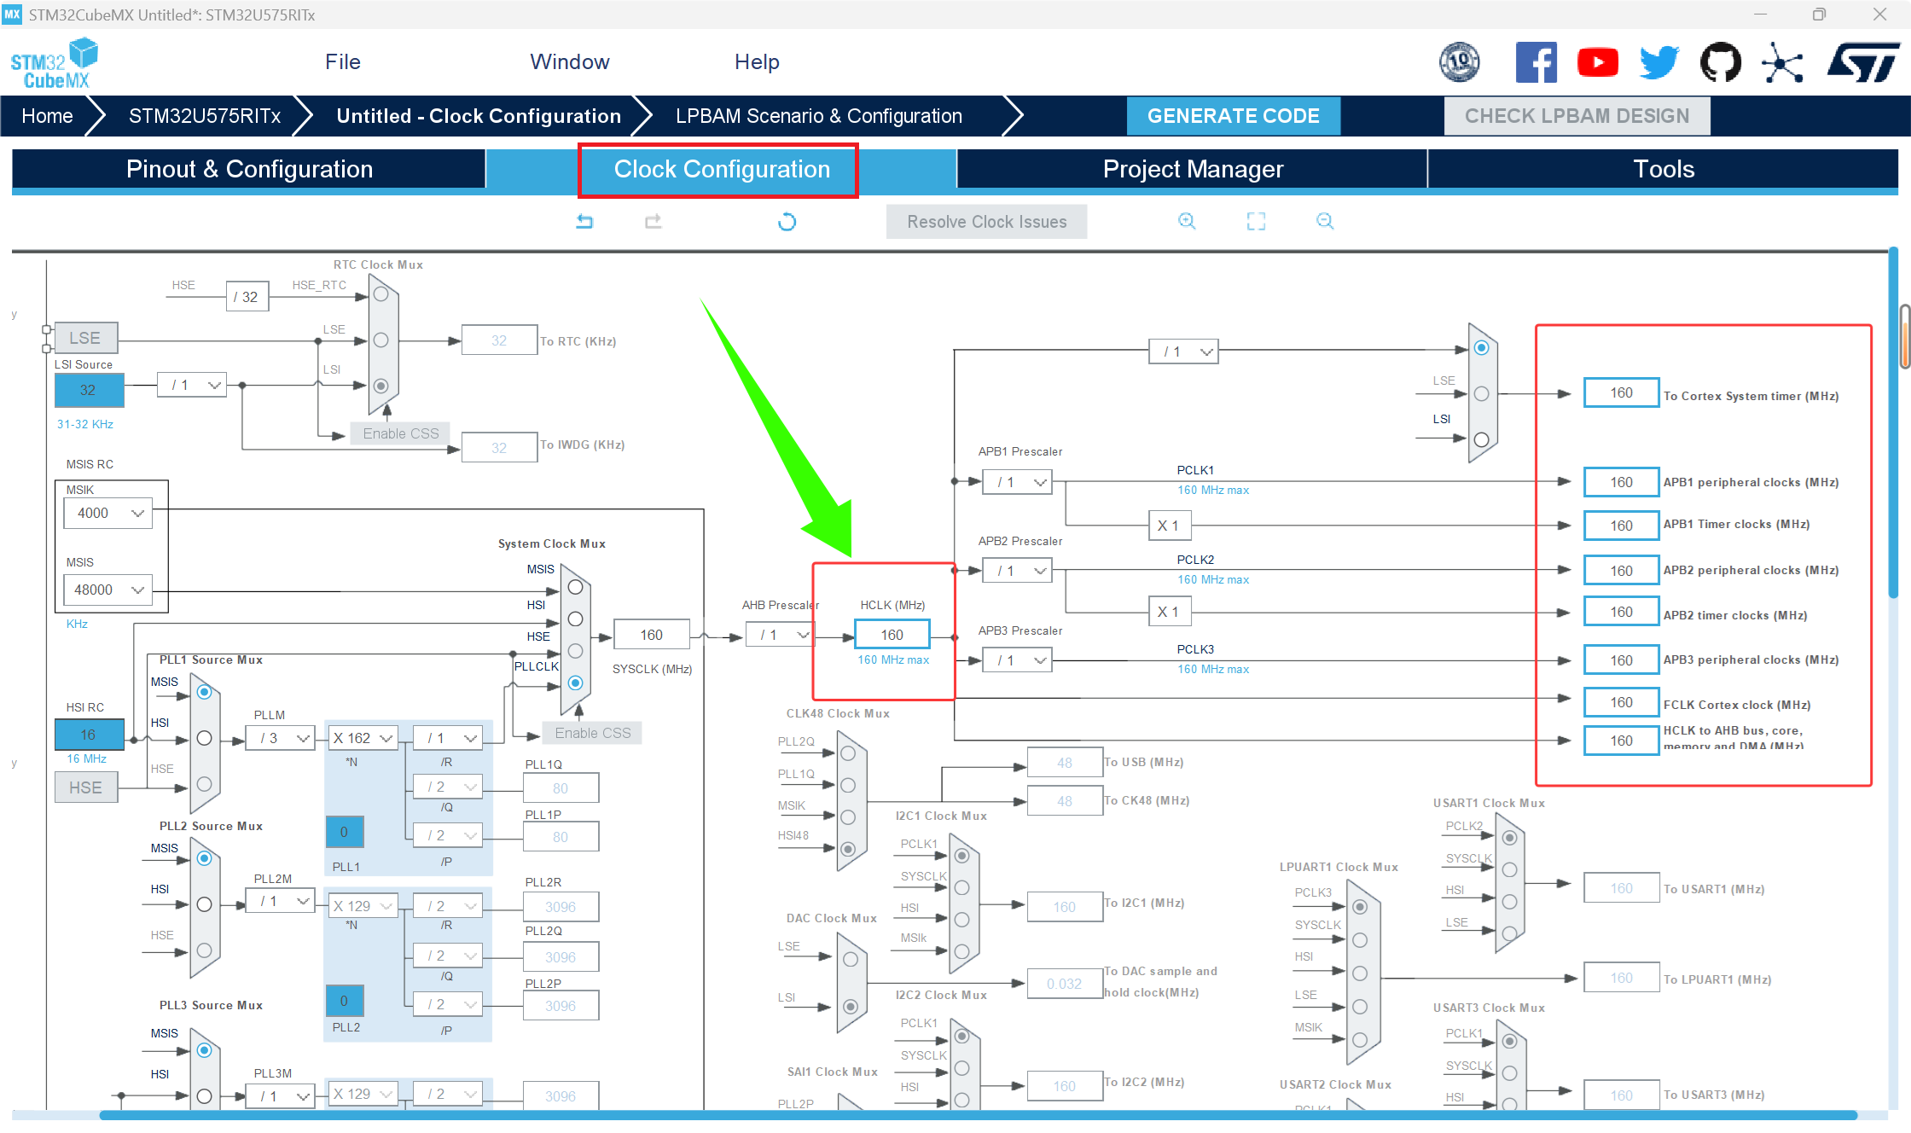Select LSE in the RTC Clock Mux

(381, 340)
